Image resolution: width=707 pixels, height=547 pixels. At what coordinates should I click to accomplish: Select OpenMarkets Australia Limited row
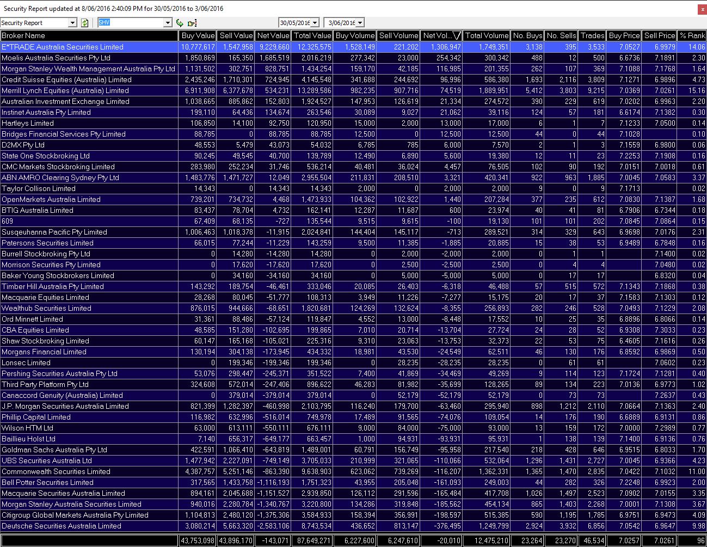pyautogui.click(x=353, y=199)
